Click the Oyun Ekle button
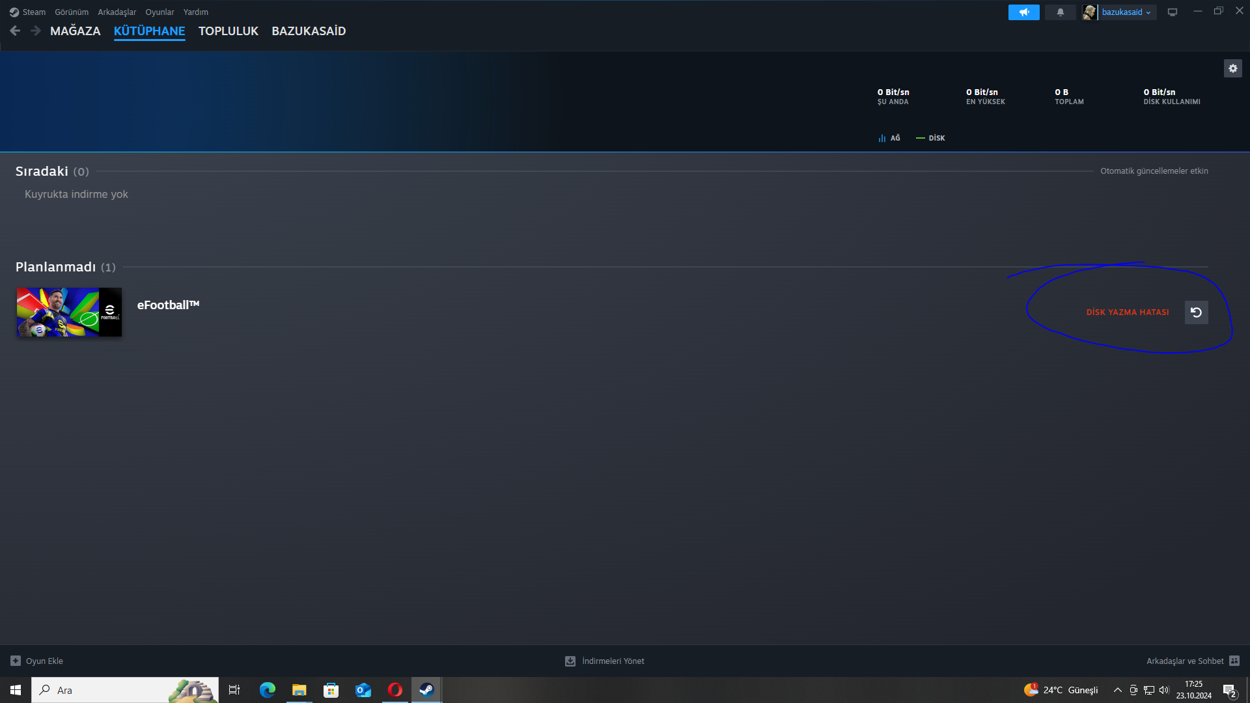This screenshot has height=703, width=1250. [37, 661]
